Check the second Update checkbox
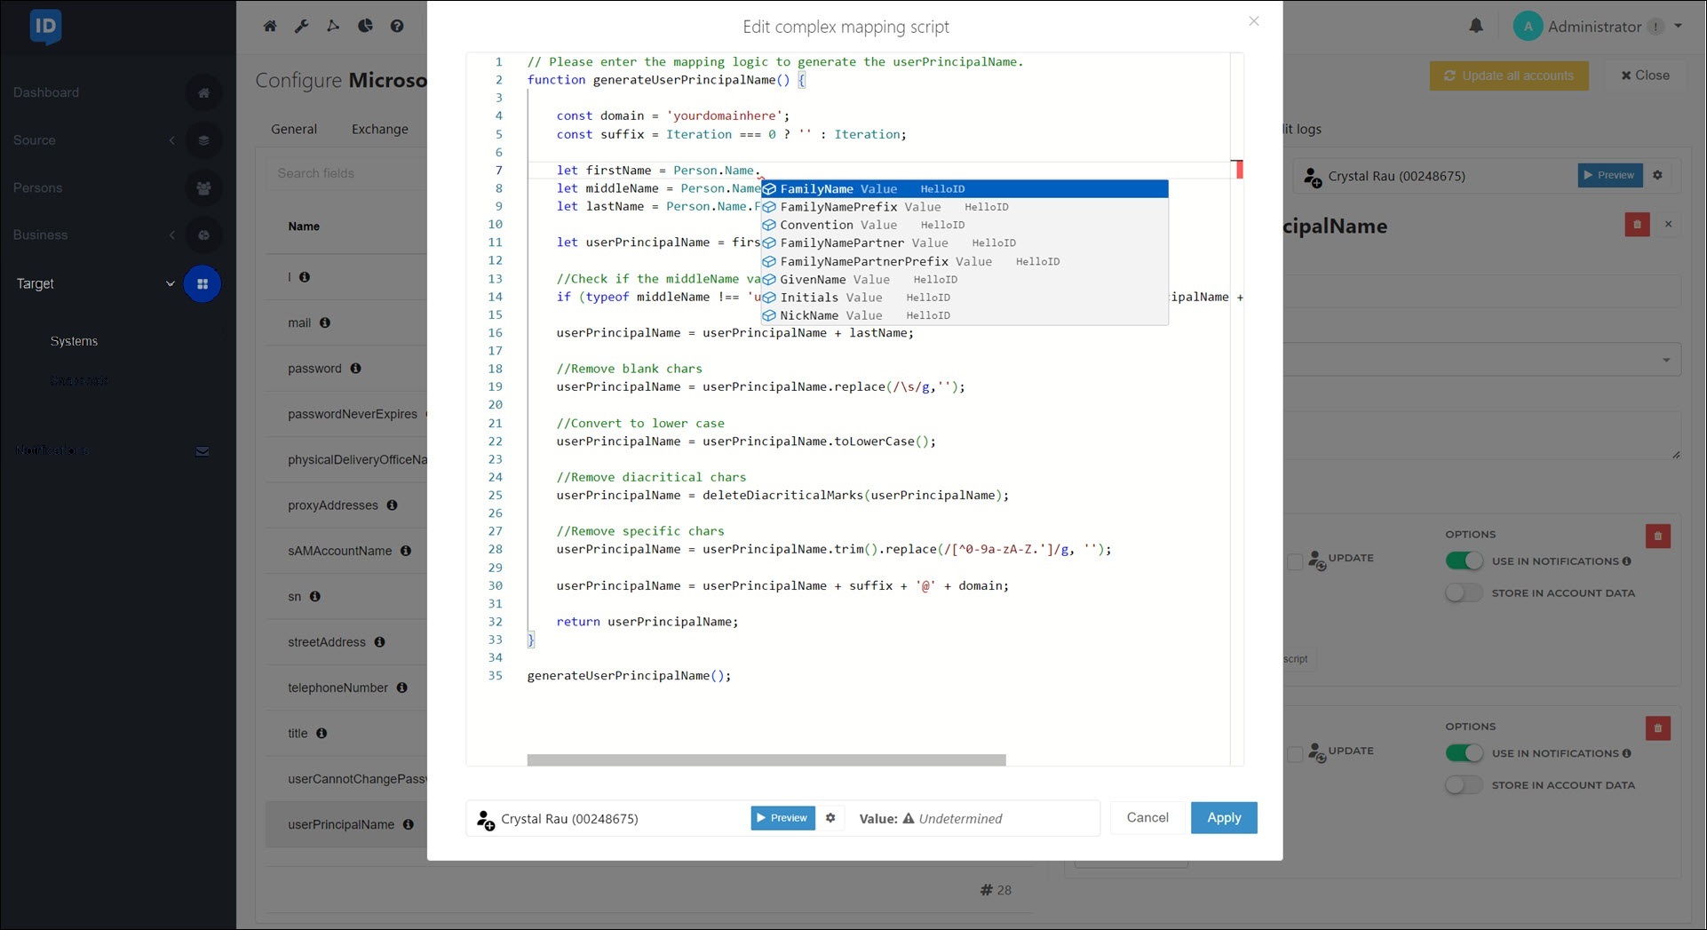This screenshot has width=1707, height=930. [1295, 754]
